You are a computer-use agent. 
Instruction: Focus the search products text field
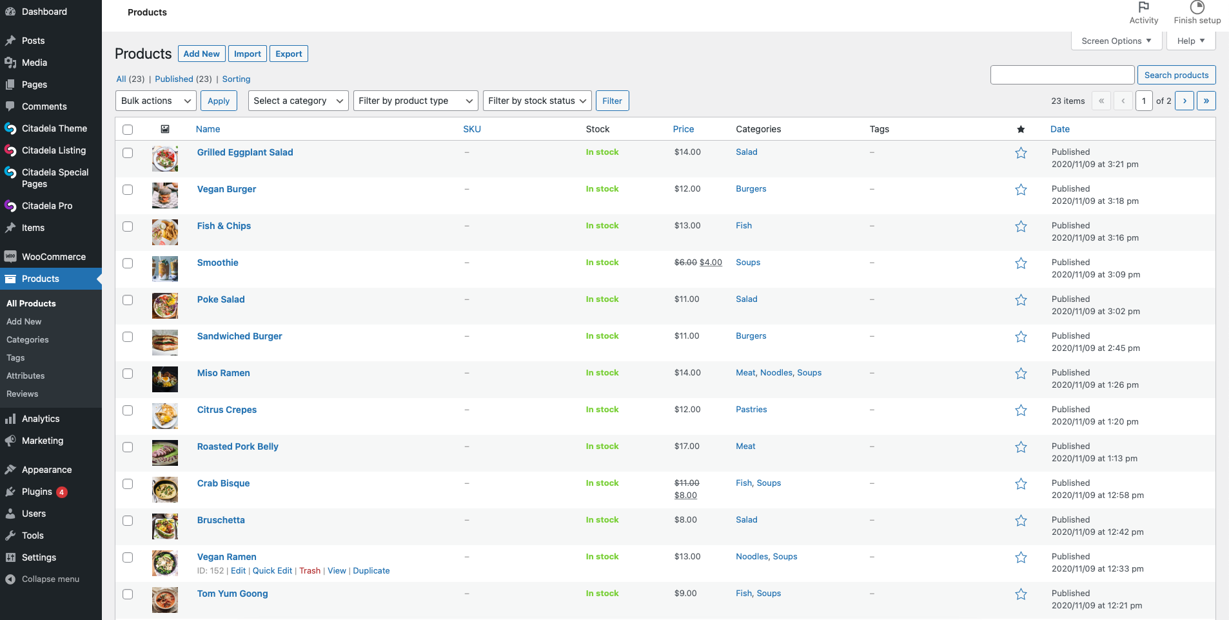pyautogui.click(x=1062, y=75)
